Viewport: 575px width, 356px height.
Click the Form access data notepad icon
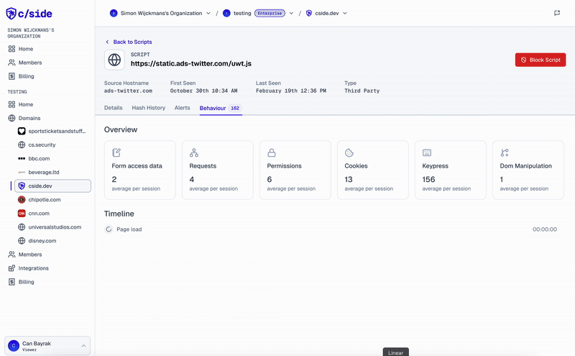(116, 152)
